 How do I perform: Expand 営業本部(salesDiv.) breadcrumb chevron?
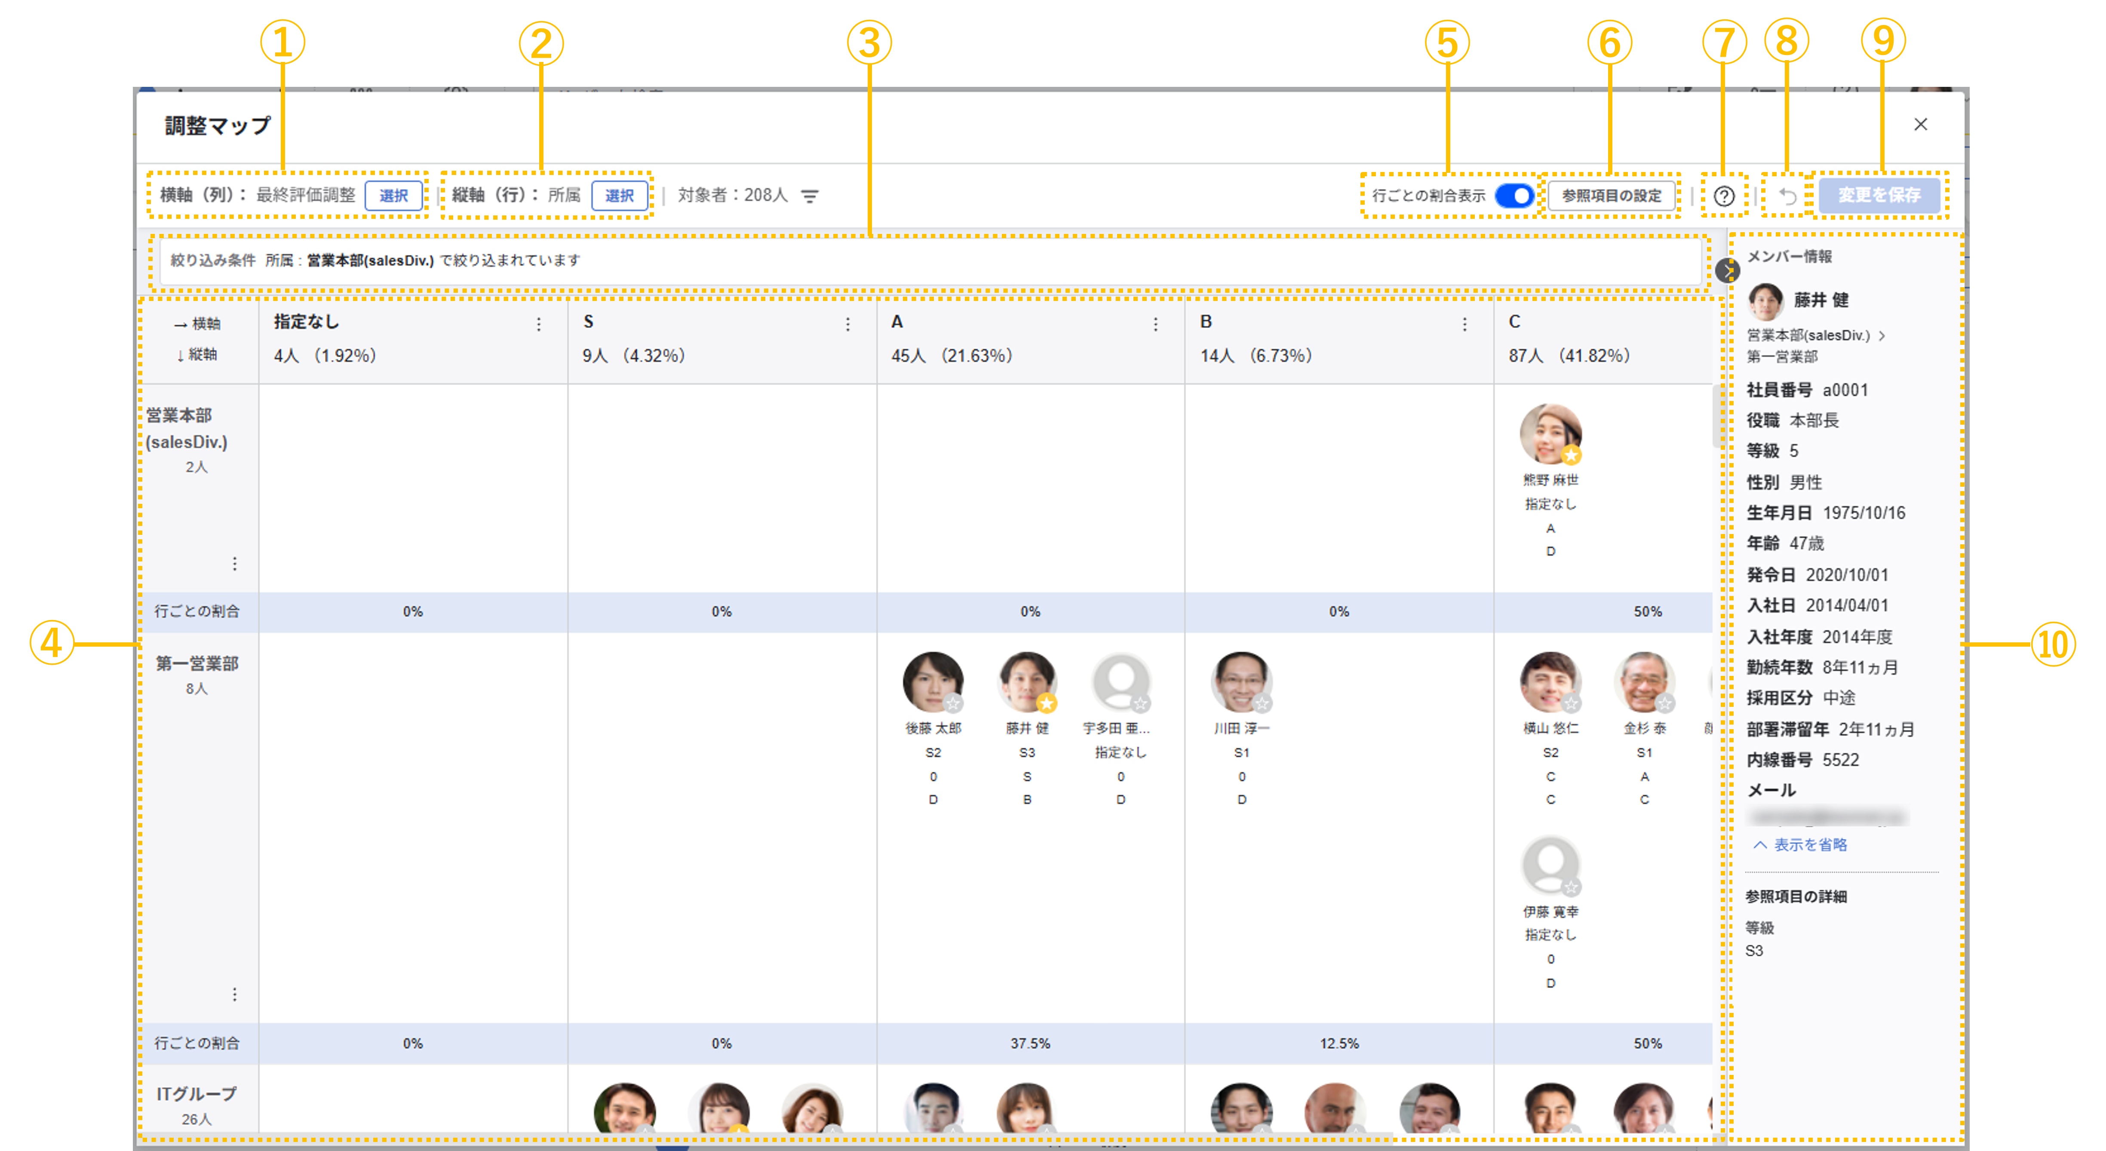pos(1882,335)
